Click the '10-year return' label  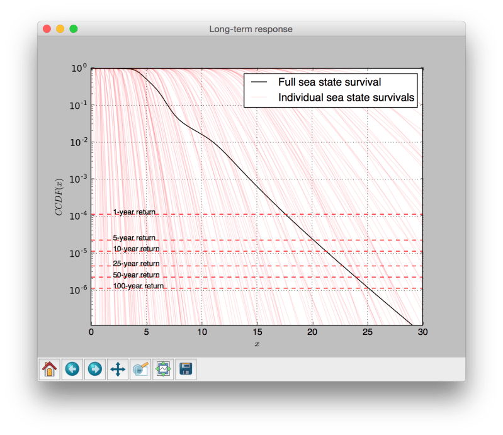[x=137, y=249]
